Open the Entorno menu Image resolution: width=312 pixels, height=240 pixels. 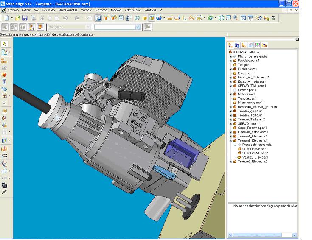point(101,10)
